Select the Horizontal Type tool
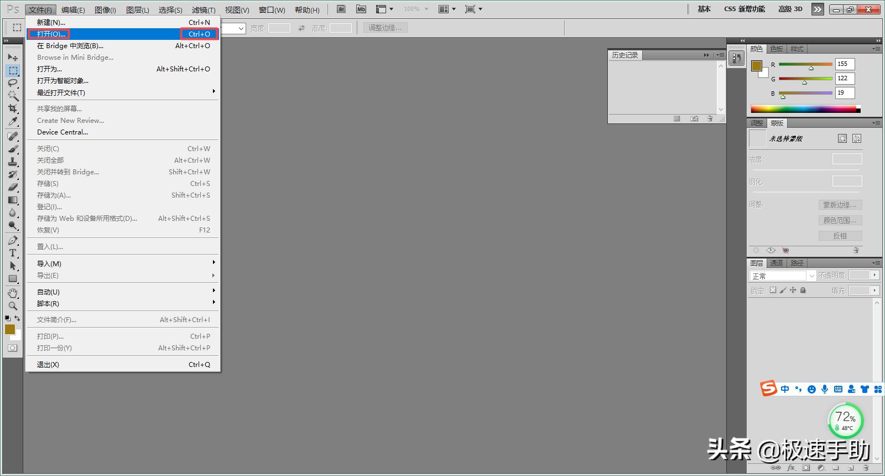 point(13,253)
